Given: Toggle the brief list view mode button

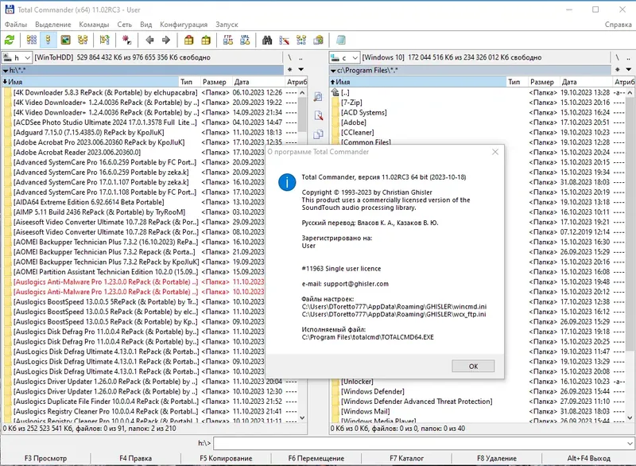Looking at the screenshot, I should 31,40.
